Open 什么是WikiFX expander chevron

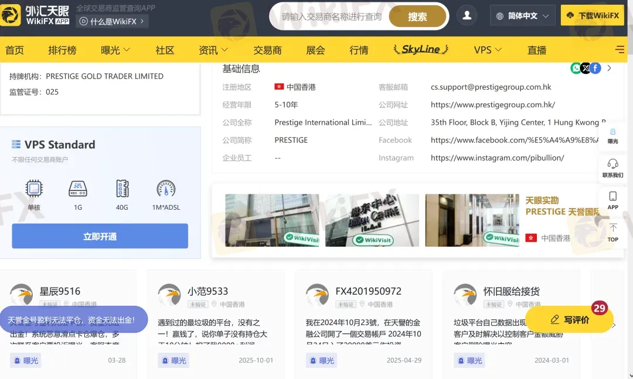pyautogui.click(x=142, y=22)
